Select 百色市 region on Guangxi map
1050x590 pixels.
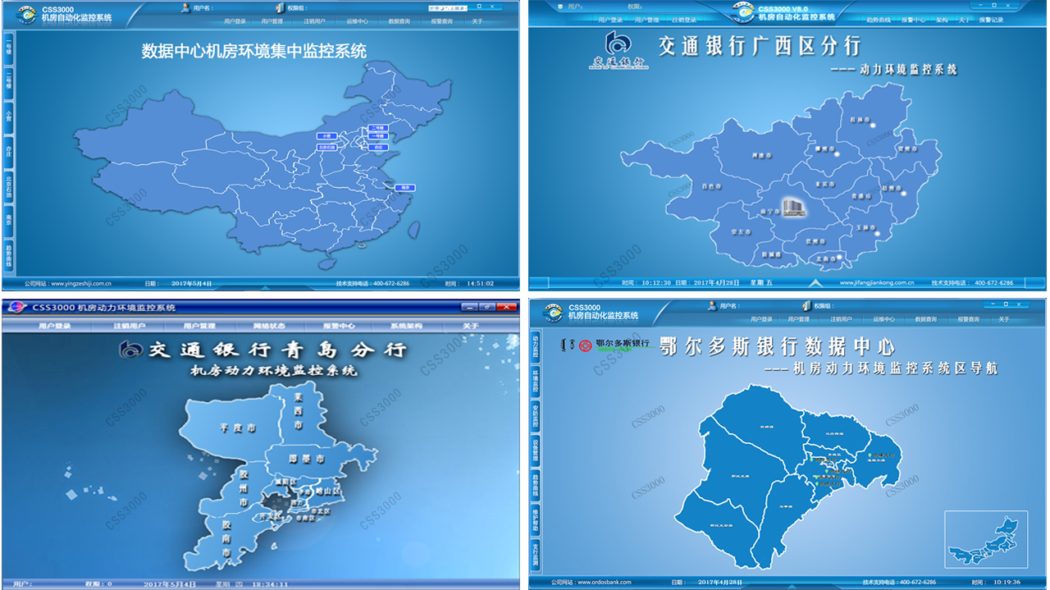coord(712,186)
